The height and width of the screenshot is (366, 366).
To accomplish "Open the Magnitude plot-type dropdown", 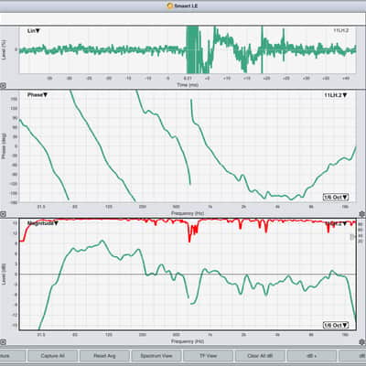I will coord(43,223).
